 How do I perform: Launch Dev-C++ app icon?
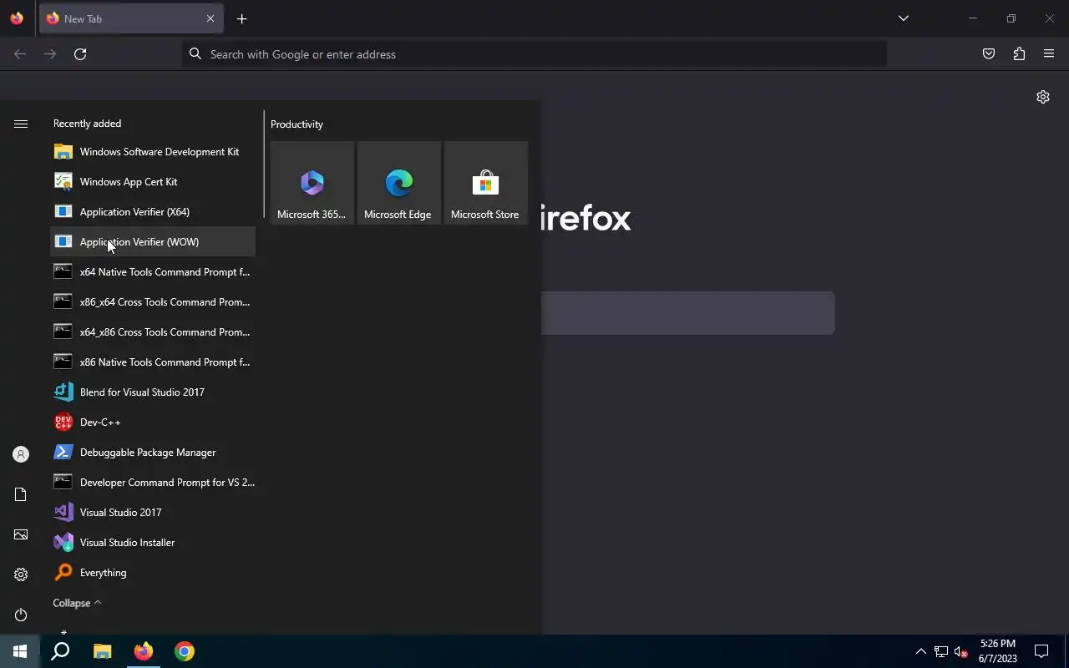[x=63, y=423]
